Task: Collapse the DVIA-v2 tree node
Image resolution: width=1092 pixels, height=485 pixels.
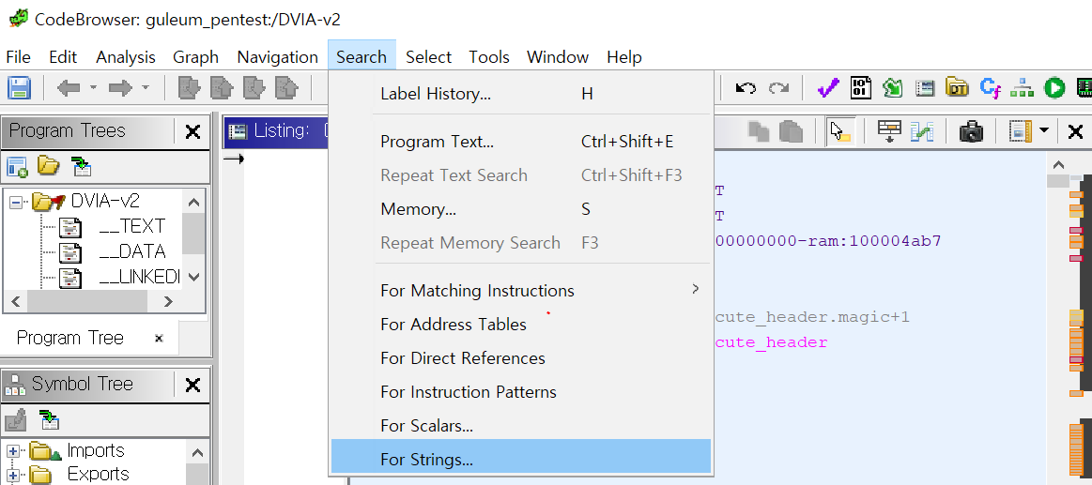Action: tap(15, 202)
